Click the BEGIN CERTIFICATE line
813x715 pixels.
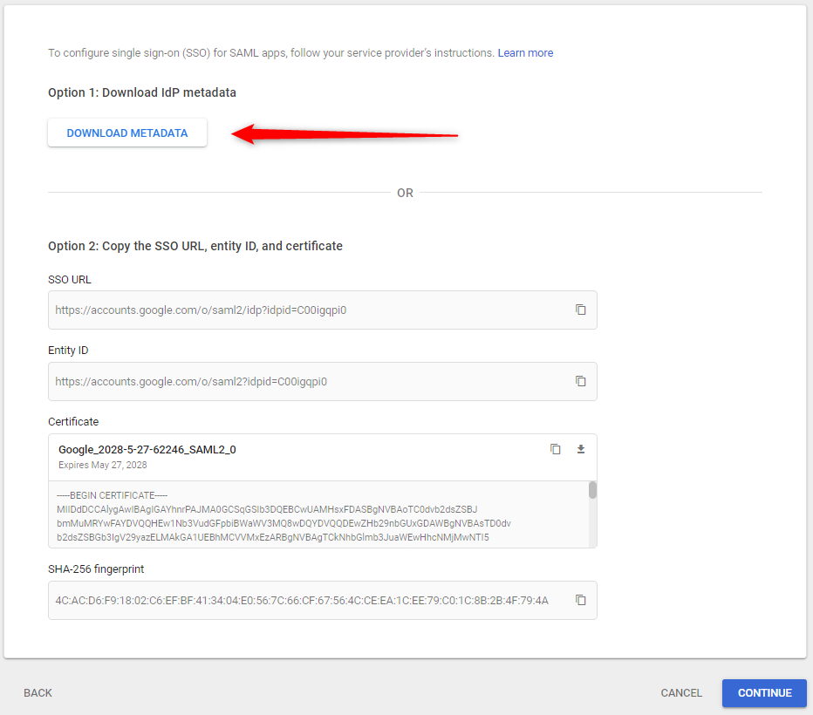pyautogui.click(x=112, y=495)
